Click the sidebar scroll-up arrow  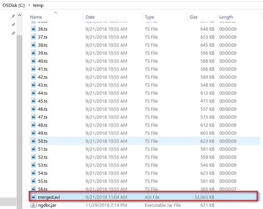(x=19, y=15)
